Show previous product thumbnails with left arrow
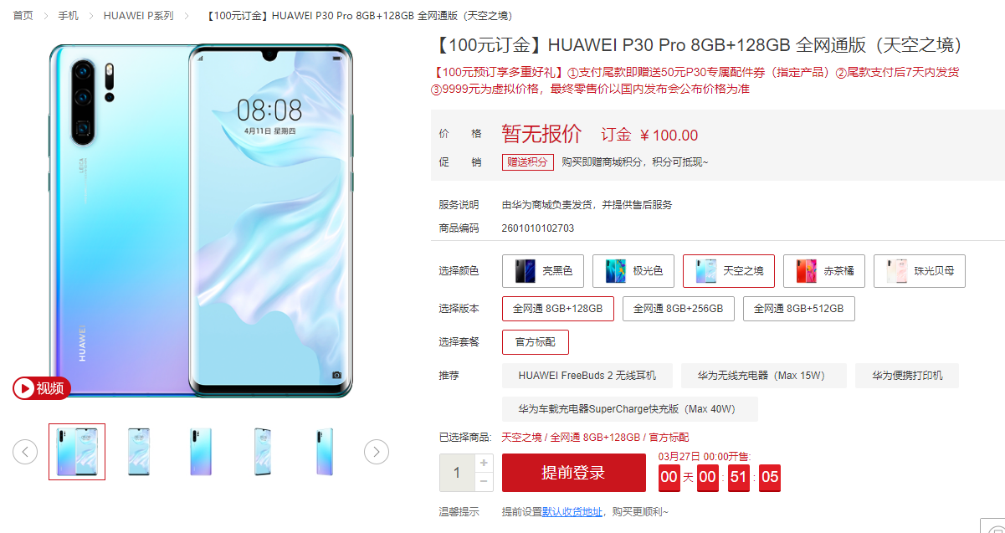 pyautogui.click(x=25, y=452)
